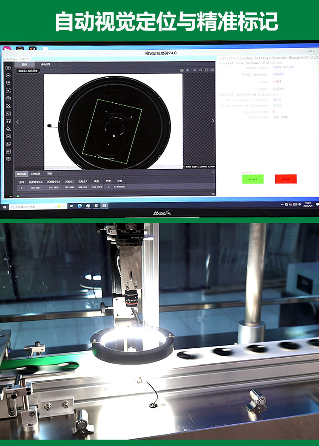Switch to the HomePage tab
The height and width of the screenshot is (446, 319).
click(x=11, y=59)
